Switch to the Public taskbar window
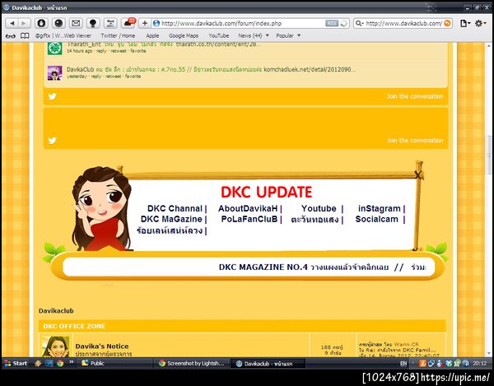This screenshot has height=386, width=494. click(115, 363)
